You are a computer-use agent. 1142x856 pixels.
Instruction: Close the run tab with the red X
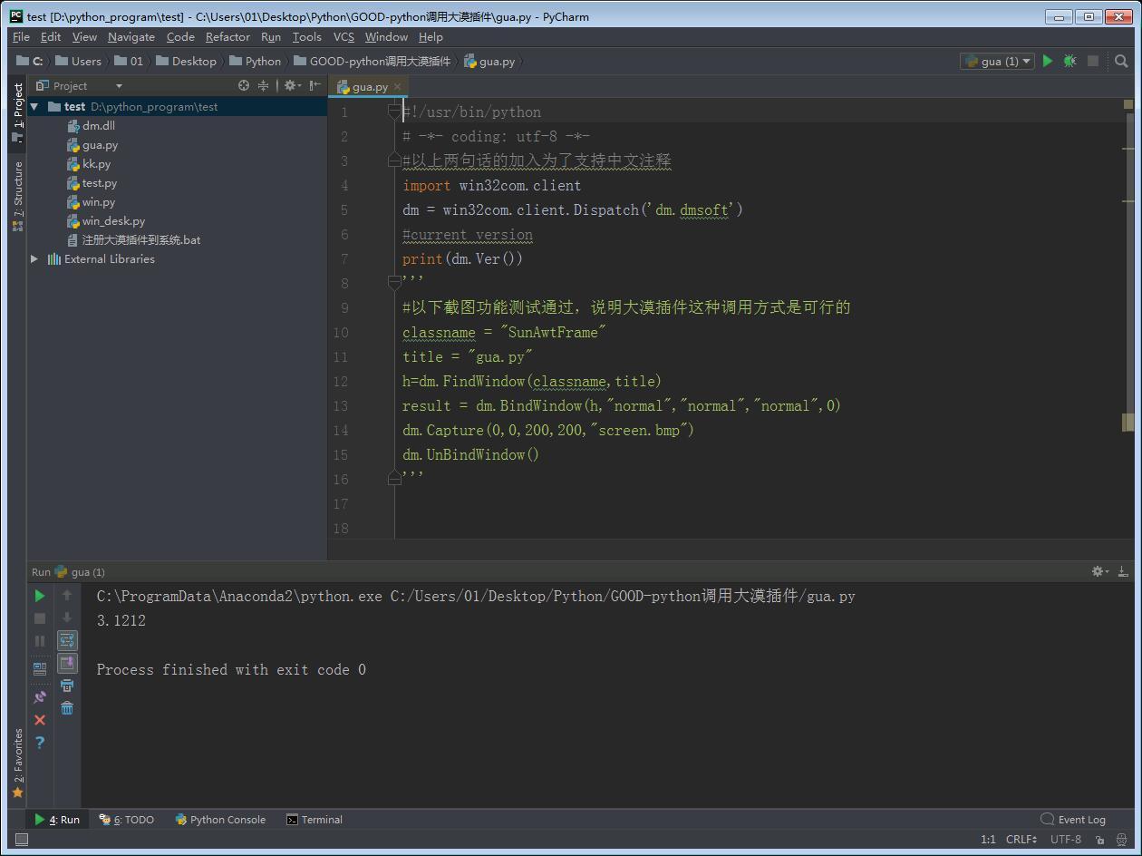(x=40, y=720)
